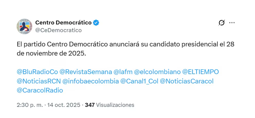Visit the @Canal1_Col mention

pos(139,81)
